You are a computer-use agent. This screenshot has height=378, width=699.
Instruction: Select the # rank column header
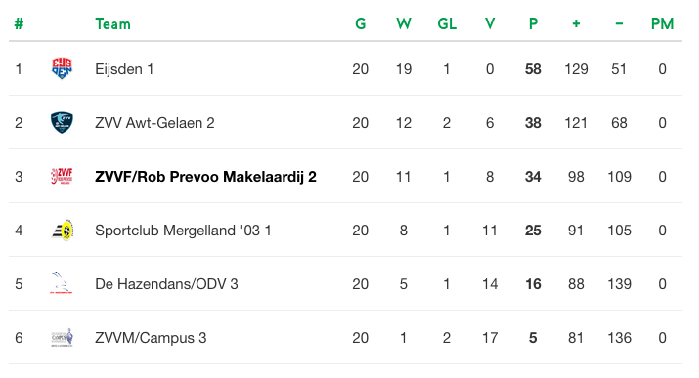click(x=19, y=24)
